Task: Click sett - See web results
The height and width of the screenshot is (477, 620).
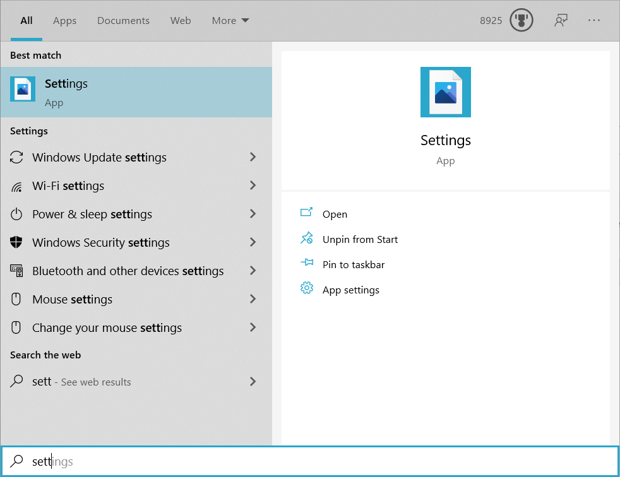Action: coord(136,381)
